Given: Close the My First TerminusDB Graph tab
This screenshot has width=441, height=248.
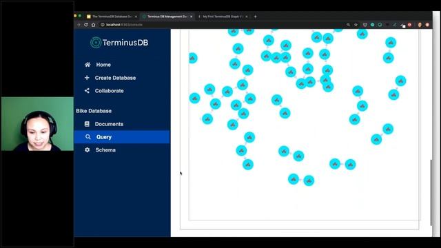Looking at the screenshot, I should (x=247, y=17).
